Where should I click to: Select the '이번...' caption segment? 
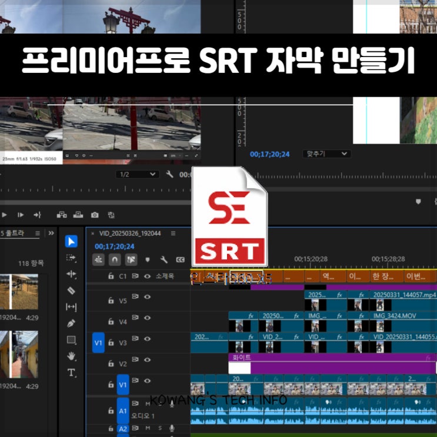[419, 276]
